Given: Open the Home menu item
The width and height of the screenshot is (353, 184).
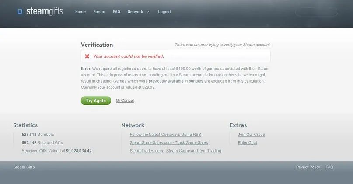Looking at the screenshot, I should pyautogui.click(x=80, y=12).
